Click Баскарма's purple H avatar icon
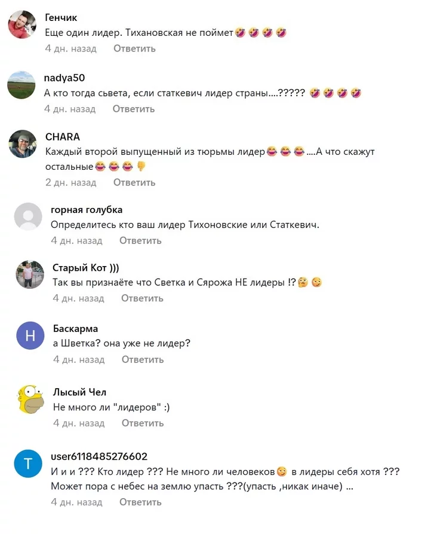Screen dimensions: 437x534 (30, 335)
